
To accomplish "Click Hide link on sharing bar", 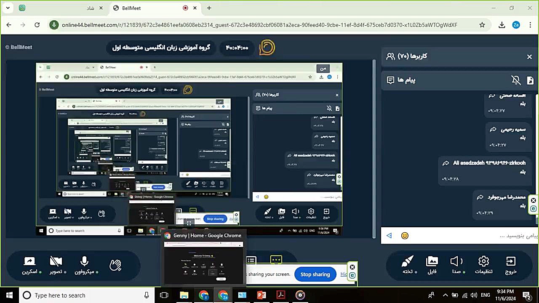I will [344, 274].
